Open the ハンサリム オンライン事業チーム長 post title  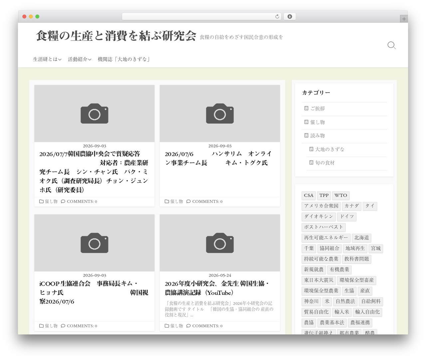[219, 158]
